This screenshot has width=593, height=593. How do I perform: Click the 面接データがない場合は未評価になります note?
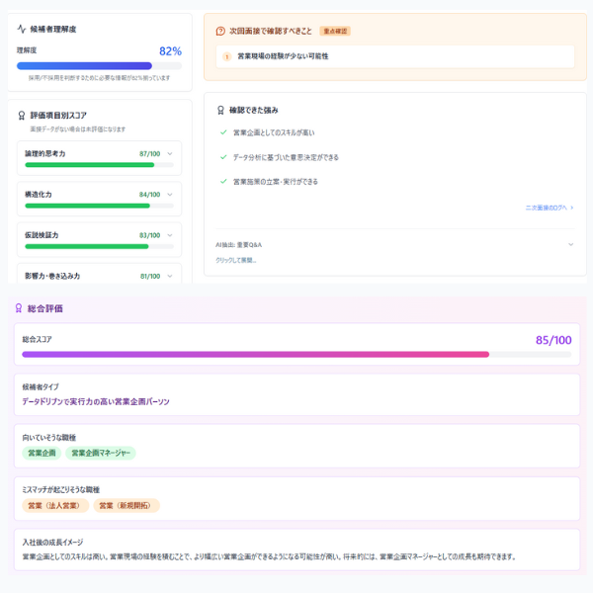[x=77, y=129]
